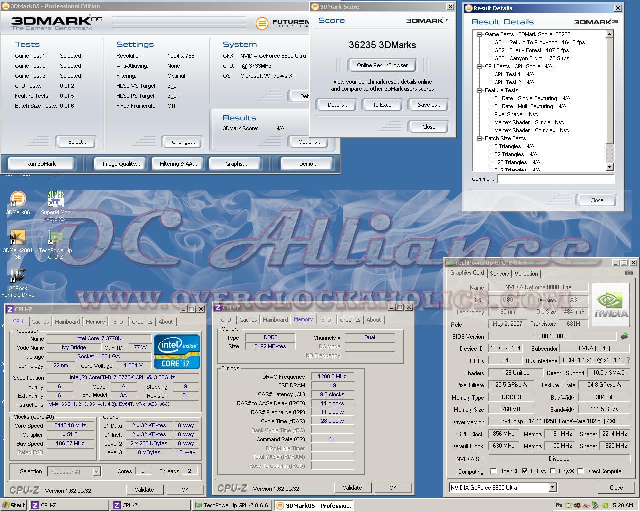Image resolution: width=640 pixels, height=512 pixels.
Task: Enable the DirectCompute checkbox in GPU-Z
Action: tap(580, 471)
